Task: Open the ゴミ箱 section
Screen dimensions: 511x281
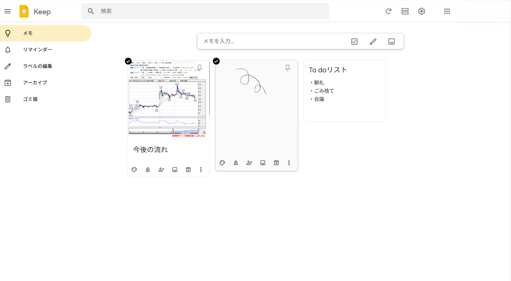Action: (30, 99)
